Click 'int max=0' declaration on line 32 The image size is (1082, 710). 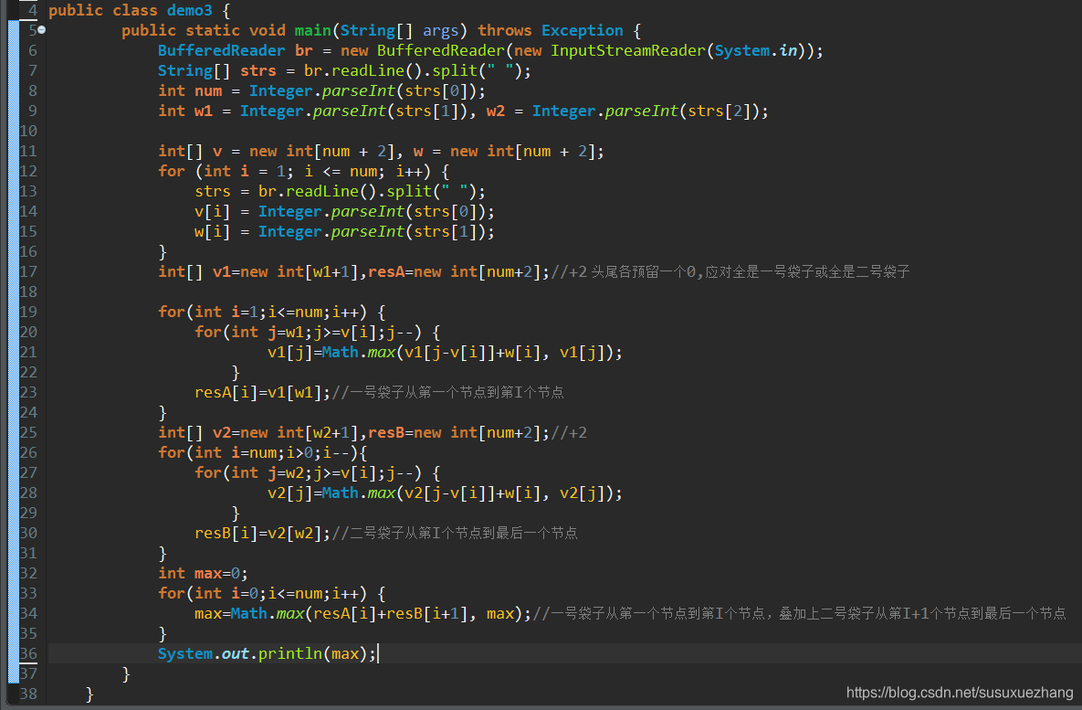tap(203, 573)
